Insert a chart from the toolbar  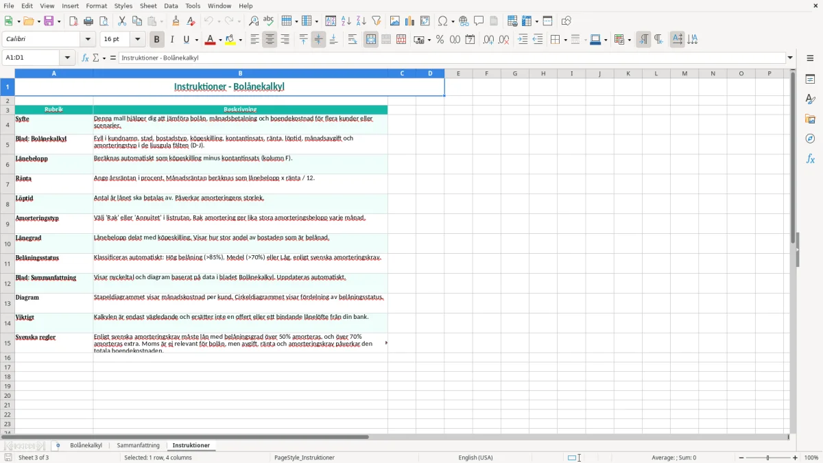coord(409,21)
